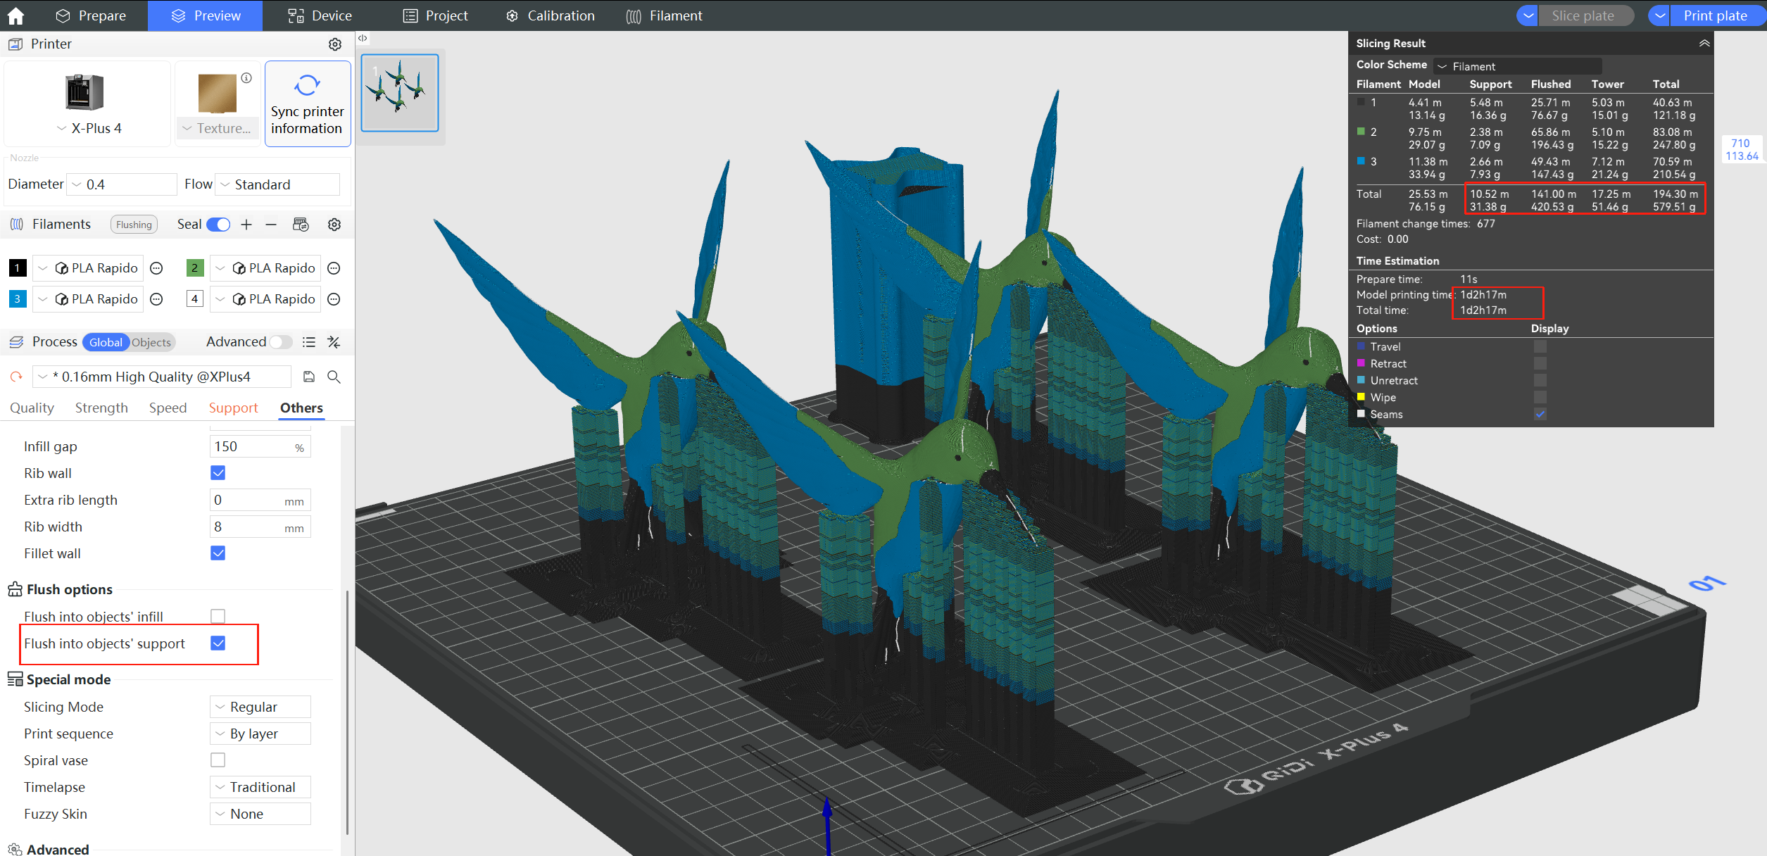
Task: Edit filament 4 preset options
Action: pos(334,299)
